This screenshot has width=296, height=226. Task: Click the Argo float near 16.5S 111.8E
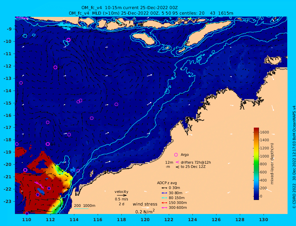click(48, 122)
